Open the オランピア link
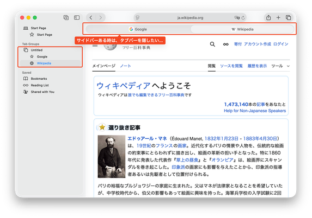 click(x=222, y=160)
